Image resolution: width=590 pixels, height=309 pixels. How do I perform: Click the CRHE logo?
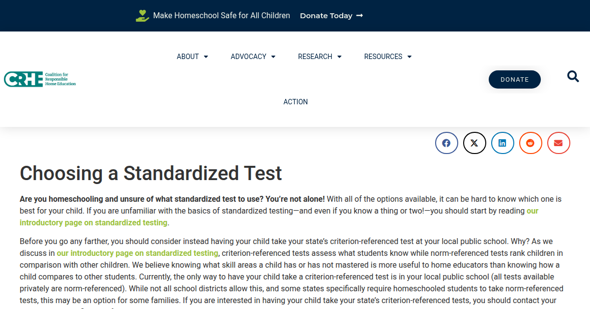pyautogui.click(x=40, y=79)
